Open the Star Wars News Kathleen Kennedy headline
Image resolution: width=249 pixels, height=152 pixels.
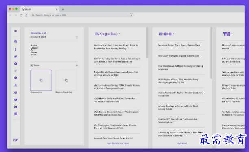click(x=180, y=68)
